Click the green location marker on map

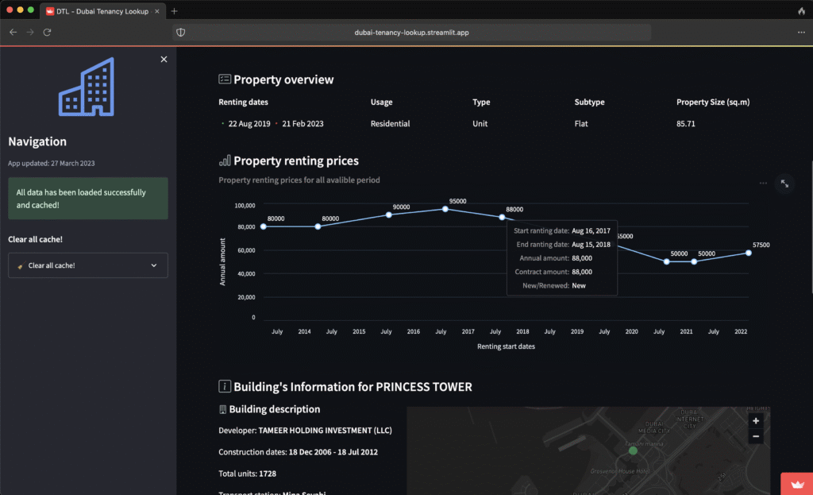tap(633, 451)
